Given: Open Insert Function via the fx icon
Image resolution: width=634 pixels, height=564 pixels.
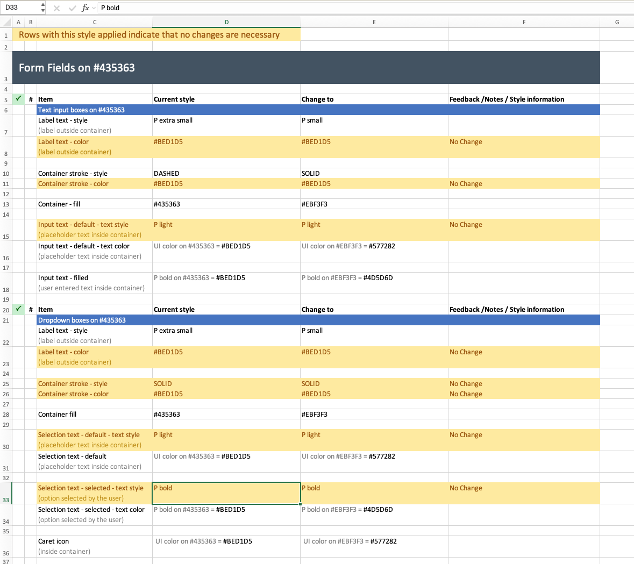Looking at the screenshot, I should (86, 8).
